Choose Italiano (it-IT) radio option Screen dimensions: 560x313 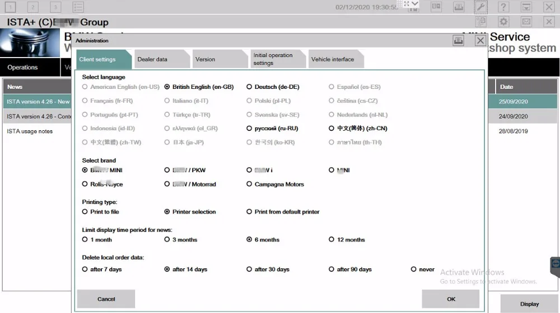pyautogui.click(x=186, y=101)
